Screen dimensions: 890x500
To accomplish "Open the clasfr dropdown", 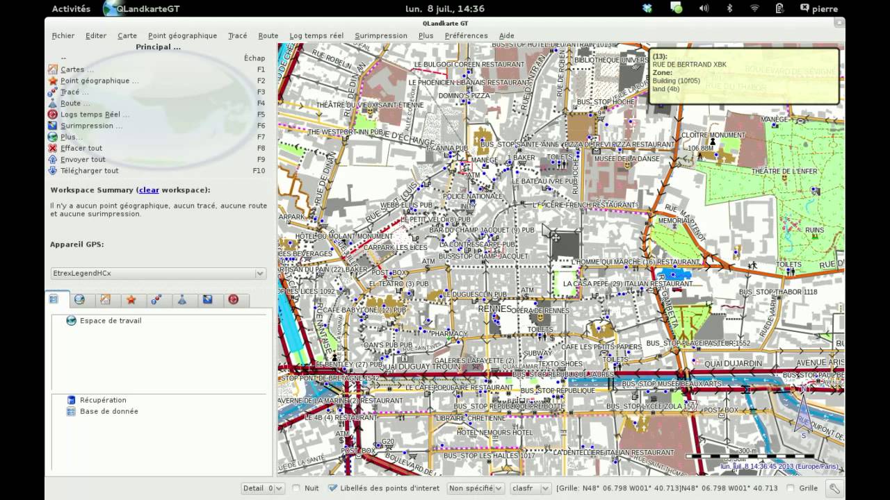I will [531, 488].
